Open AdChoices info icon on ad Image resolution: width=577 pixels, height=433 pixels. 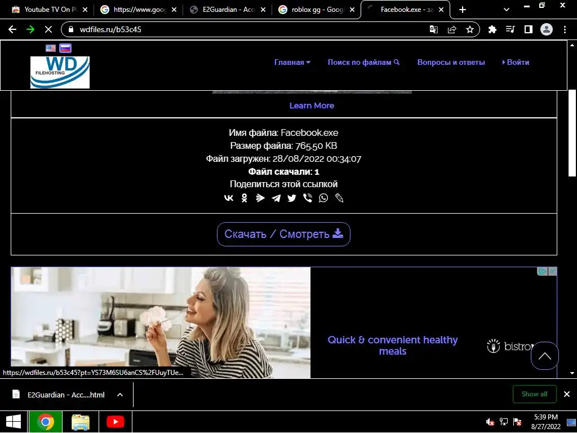click(x=542, y=271)
